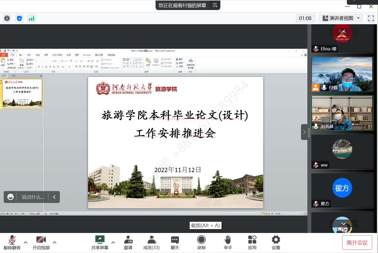The image size is (378, 253).
Task: Click the 截图(Alt + A) screenshot tooltip
Action: pyautogui.click(x=205, y=226)
